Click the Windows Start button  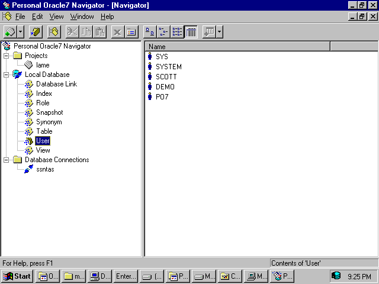(17, 276)
